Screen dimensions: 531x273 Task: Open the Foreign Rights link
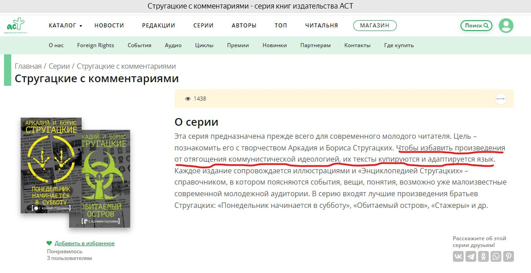click(x=96, y=45)
